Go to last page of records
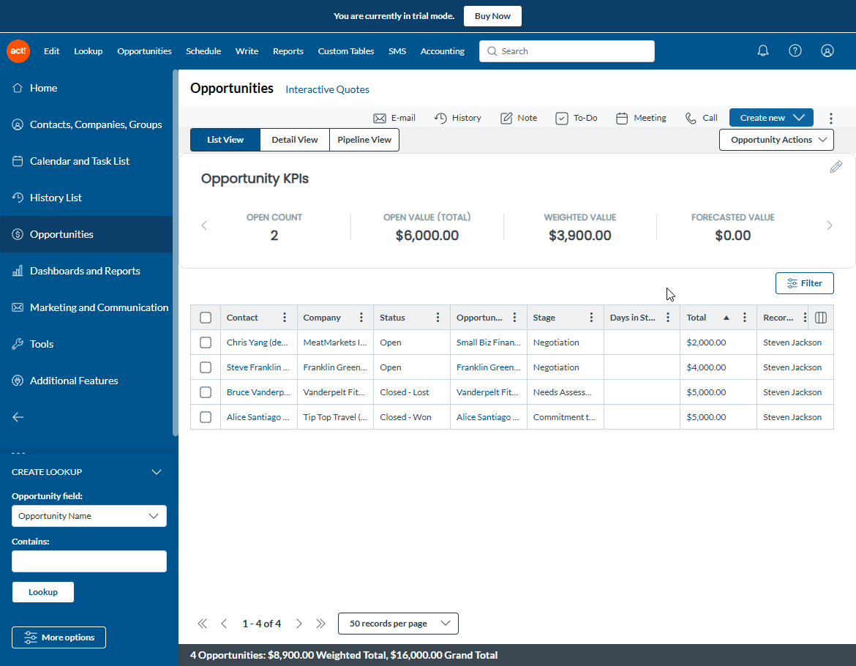This screenshot has width=856, height=666. [320, 624]
